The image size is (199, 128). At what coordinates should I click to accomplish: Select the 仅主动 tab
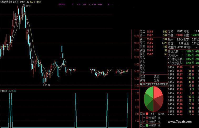148,84
